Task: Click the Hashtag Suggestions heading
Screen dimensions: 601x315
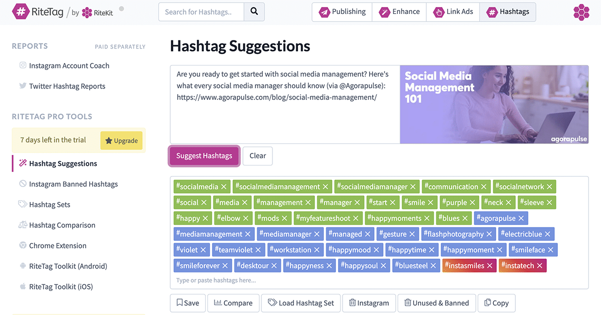Action: 240,46
